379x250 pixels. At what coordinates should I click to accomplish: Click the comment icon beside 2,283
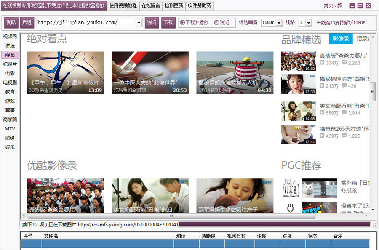pyautogui.click(x=344, y=63)
